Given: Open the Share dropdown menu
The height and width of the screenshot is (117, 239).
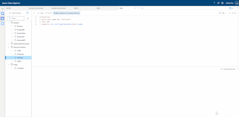Looking at the screenshot, I should click(234, 13).
